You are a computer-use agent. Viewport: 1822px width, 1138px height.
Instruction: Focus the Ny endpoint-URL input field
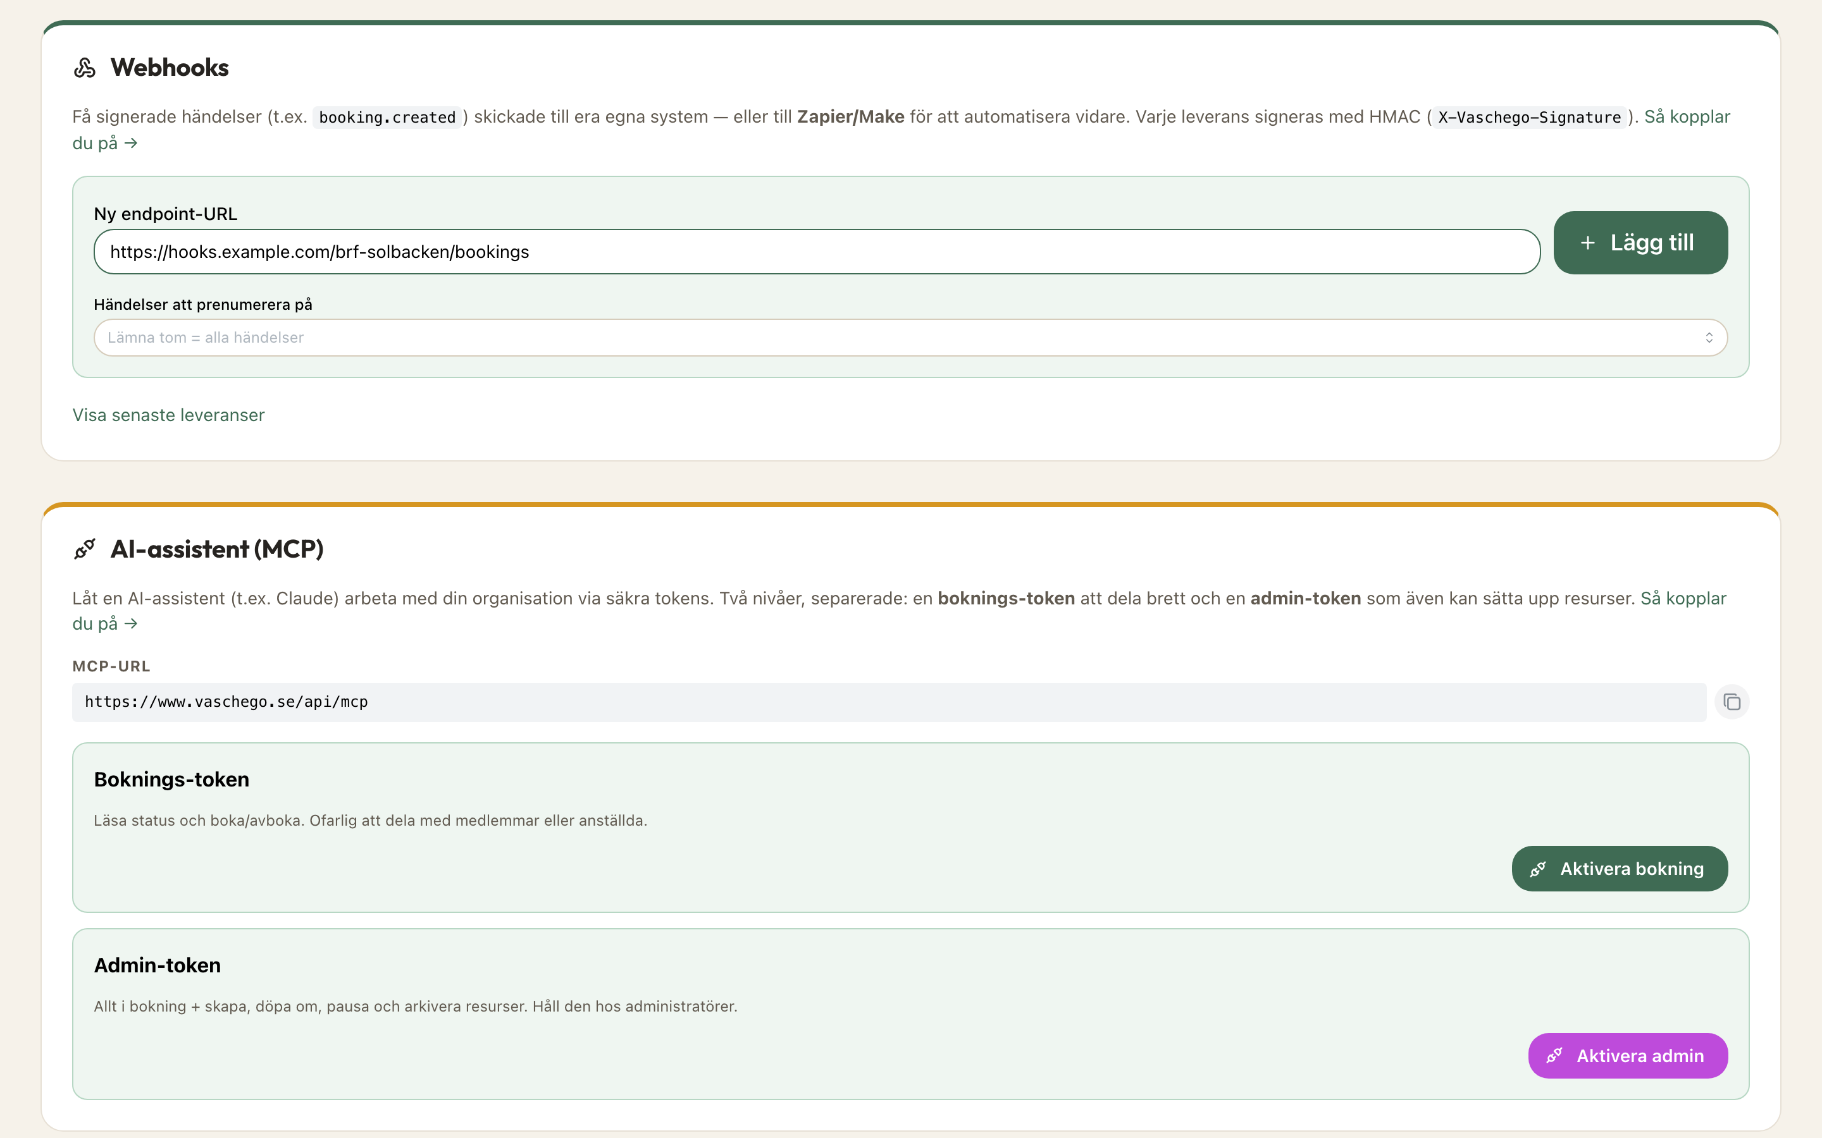[x=817, y=252]
